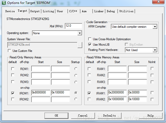
Task: Click the IRAM1 Start field 0x20000000
Action: pos(117,93)
